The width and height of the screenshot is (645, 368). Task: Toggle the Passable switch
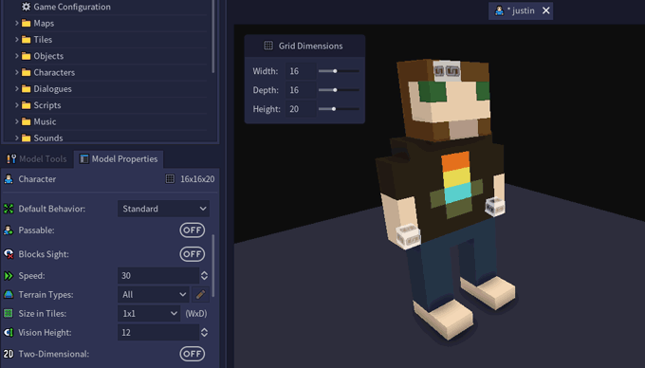point(193,230)
